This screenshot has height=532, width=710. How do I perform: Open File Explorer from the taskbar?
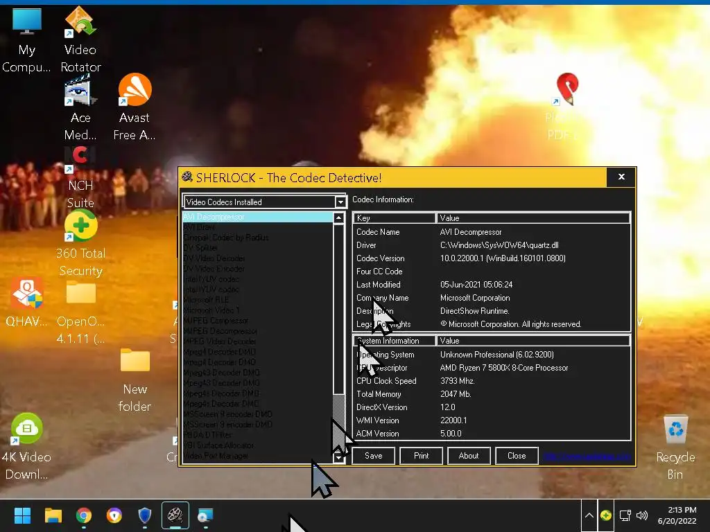(53, 515)
